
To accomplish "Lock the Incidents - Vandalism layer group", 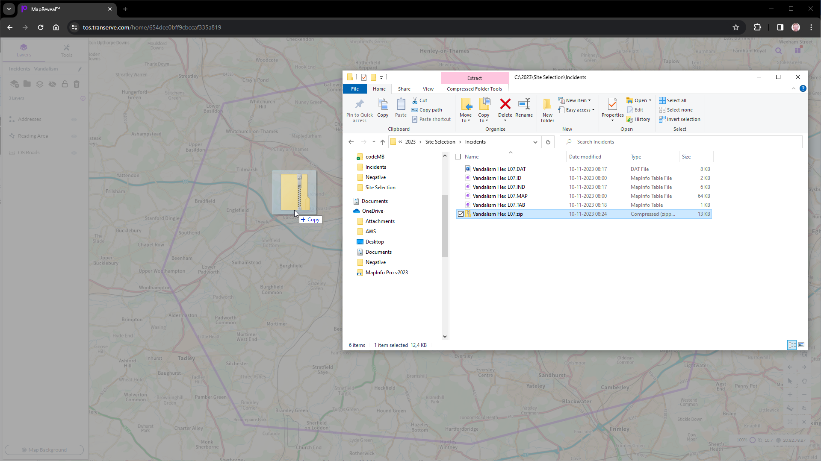I will click(65, 84).
